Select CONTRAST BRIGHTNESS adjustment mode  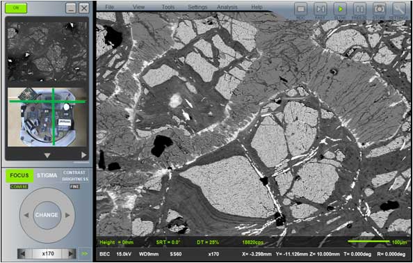click(x=75, y=176)
